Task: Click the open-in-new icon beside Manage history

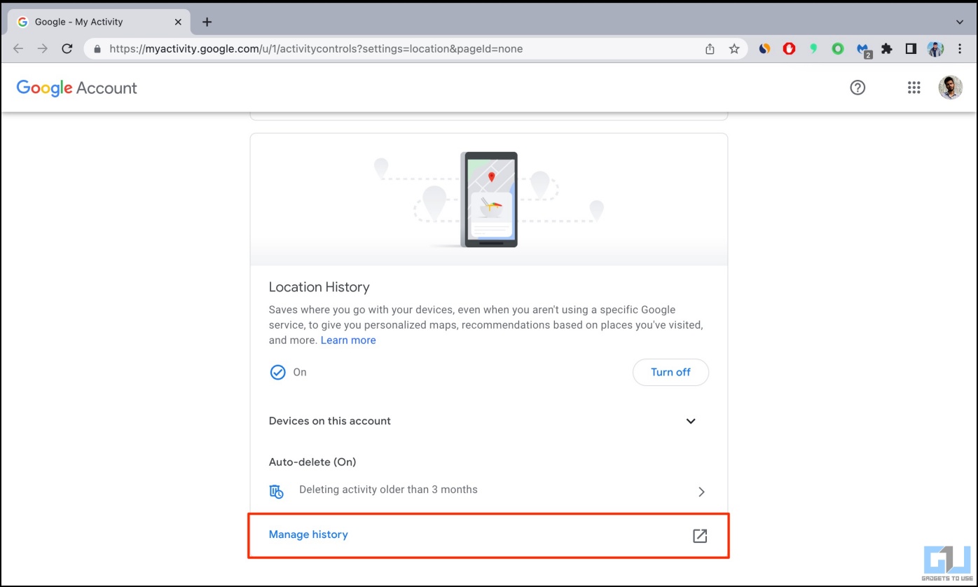Action: click(x=700, y=536)
